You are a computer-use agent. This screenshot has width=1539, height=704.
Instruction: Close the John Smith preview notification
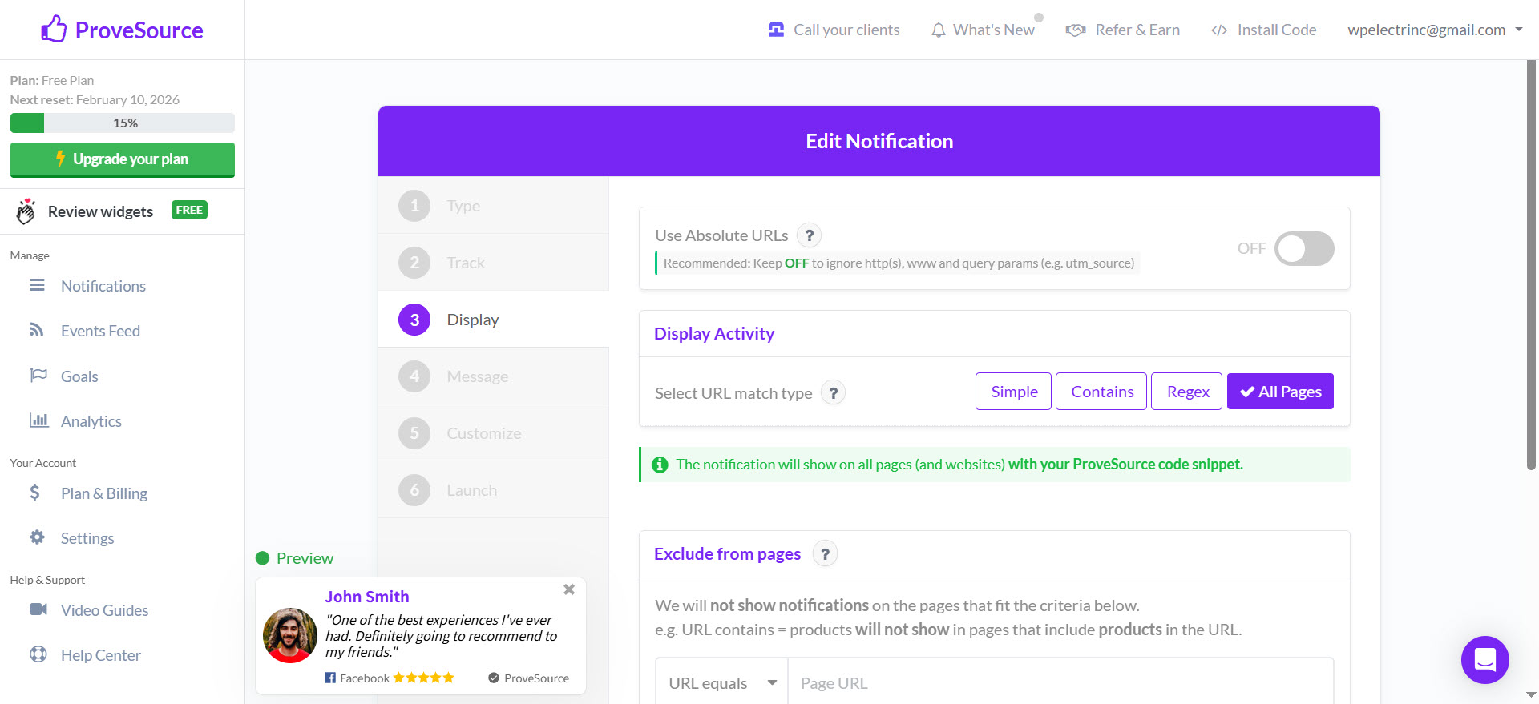569,589
